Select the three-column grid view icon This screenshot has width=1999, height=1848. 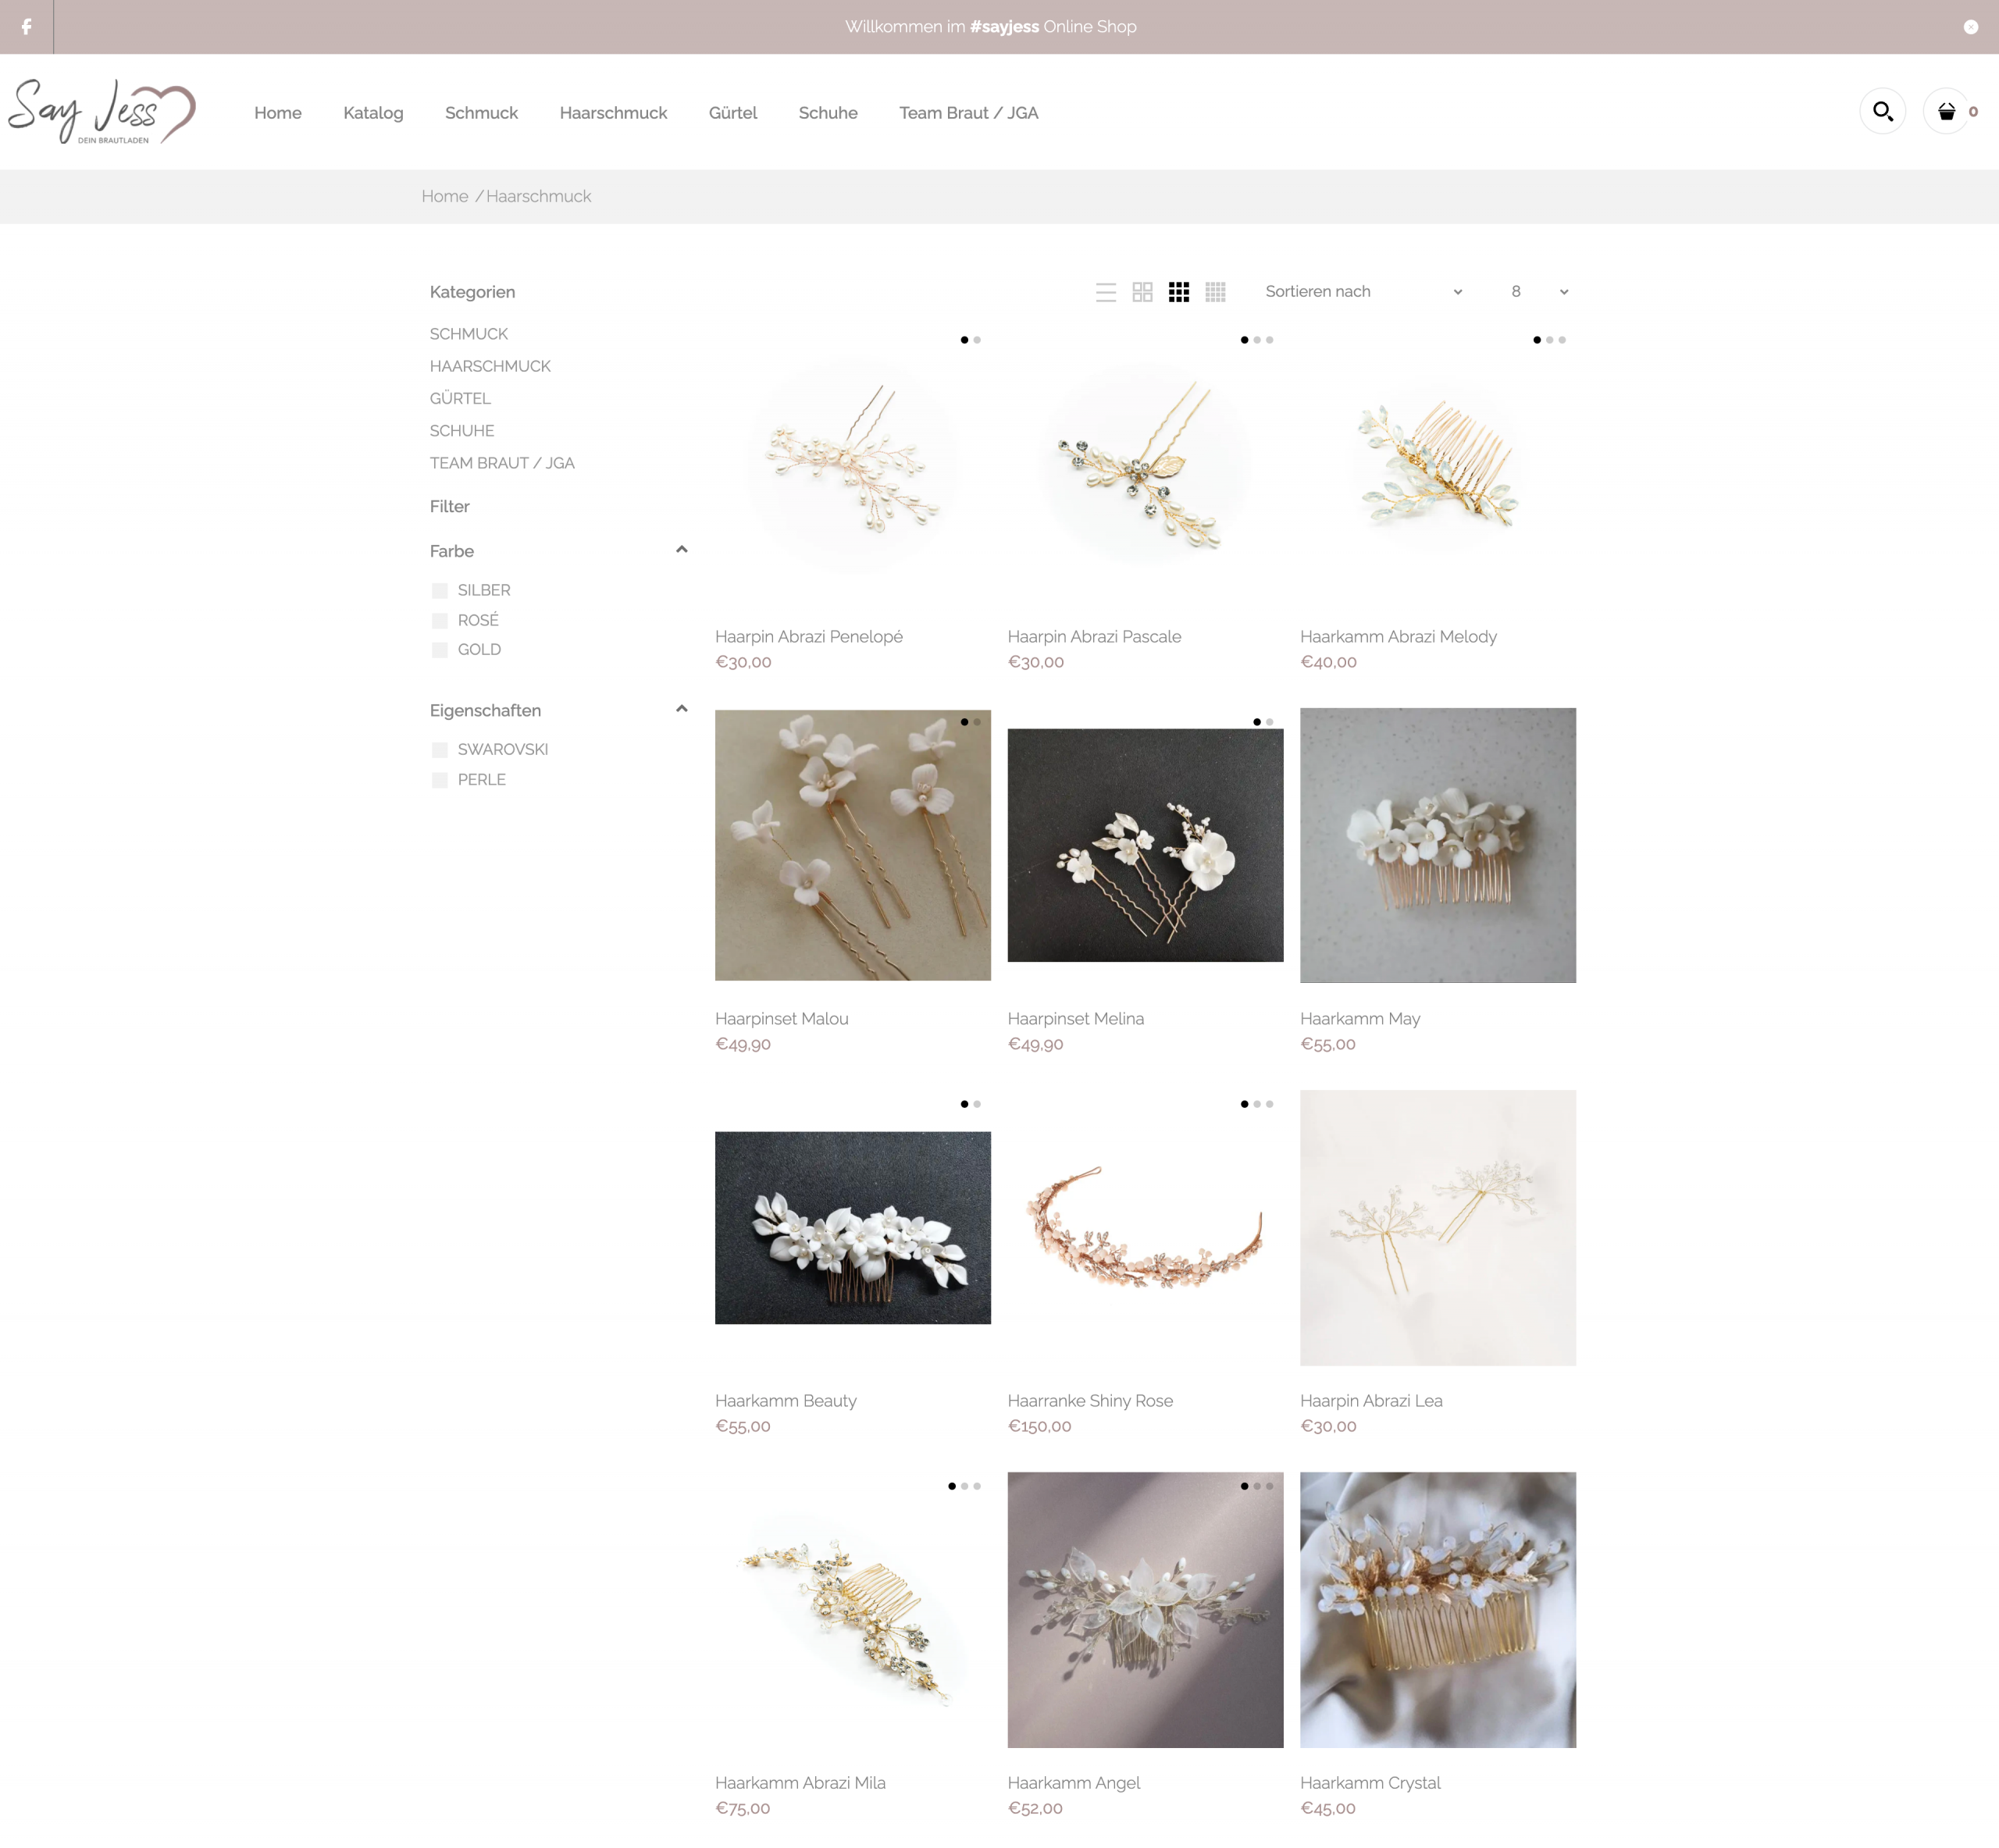click(1179, 292)
